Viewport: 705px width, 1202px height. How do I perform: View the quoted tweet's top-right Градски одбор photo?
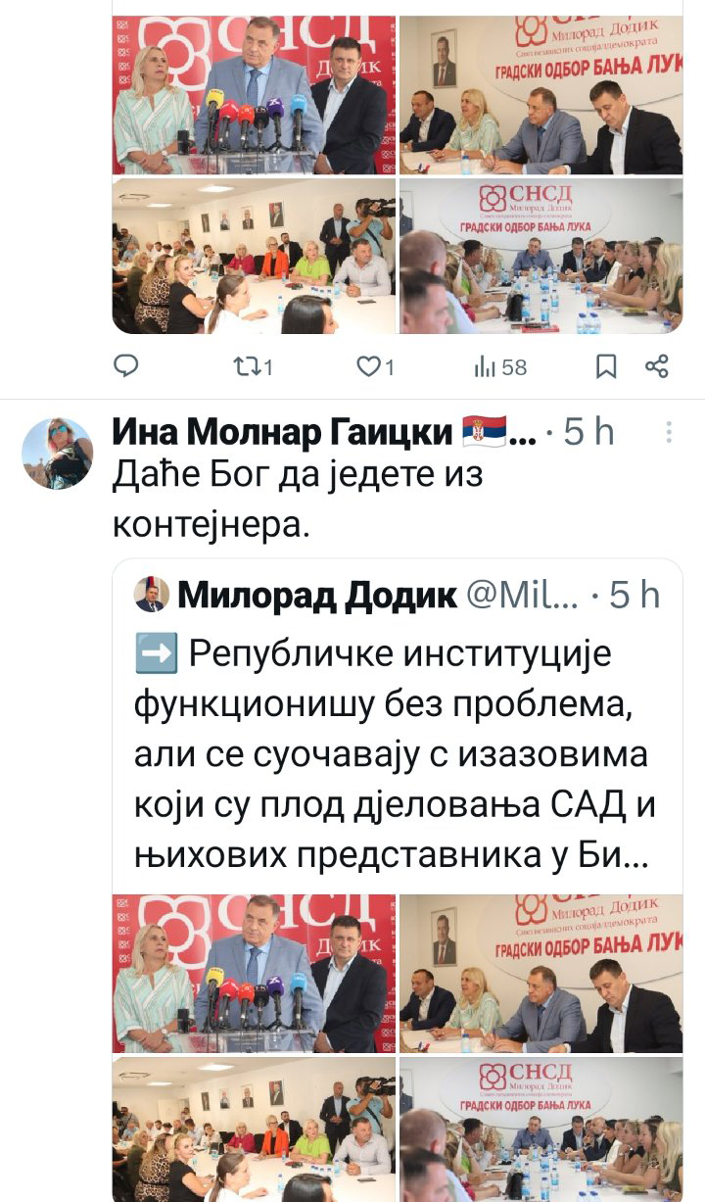pyautogui.click(x=541, y=974)
